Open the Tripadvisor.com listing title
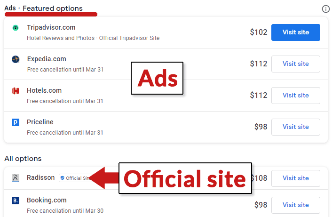Image resolution: width=332 pixels, height=217 pixels. pos(51,27)
